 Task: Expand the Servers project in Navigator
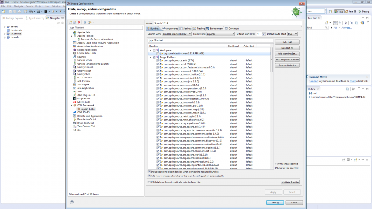(5, 27)
